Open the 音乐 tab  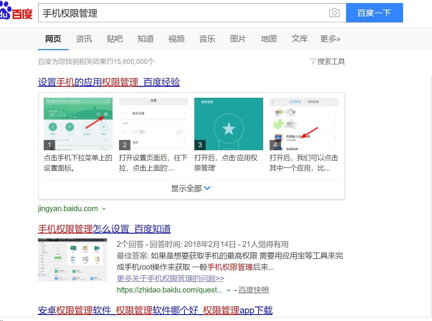[207, 39]
